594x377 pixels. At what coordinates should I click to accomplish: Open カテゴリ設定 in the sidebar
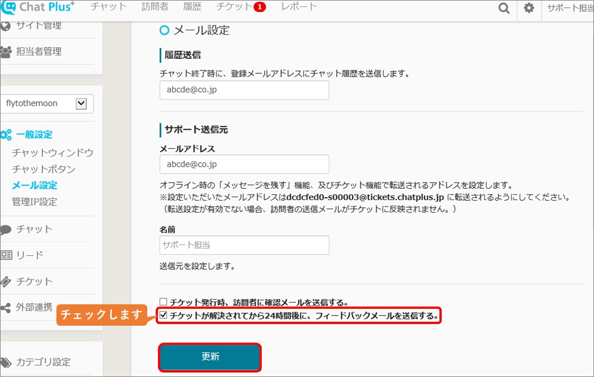coord(43,362)
